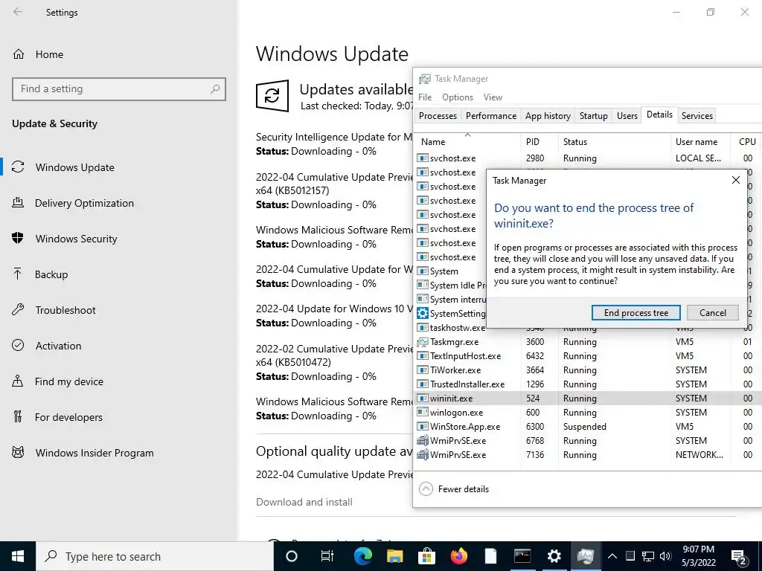
Task: Click End process tree button
Action: pyautogui.click(x=635, y=313)
